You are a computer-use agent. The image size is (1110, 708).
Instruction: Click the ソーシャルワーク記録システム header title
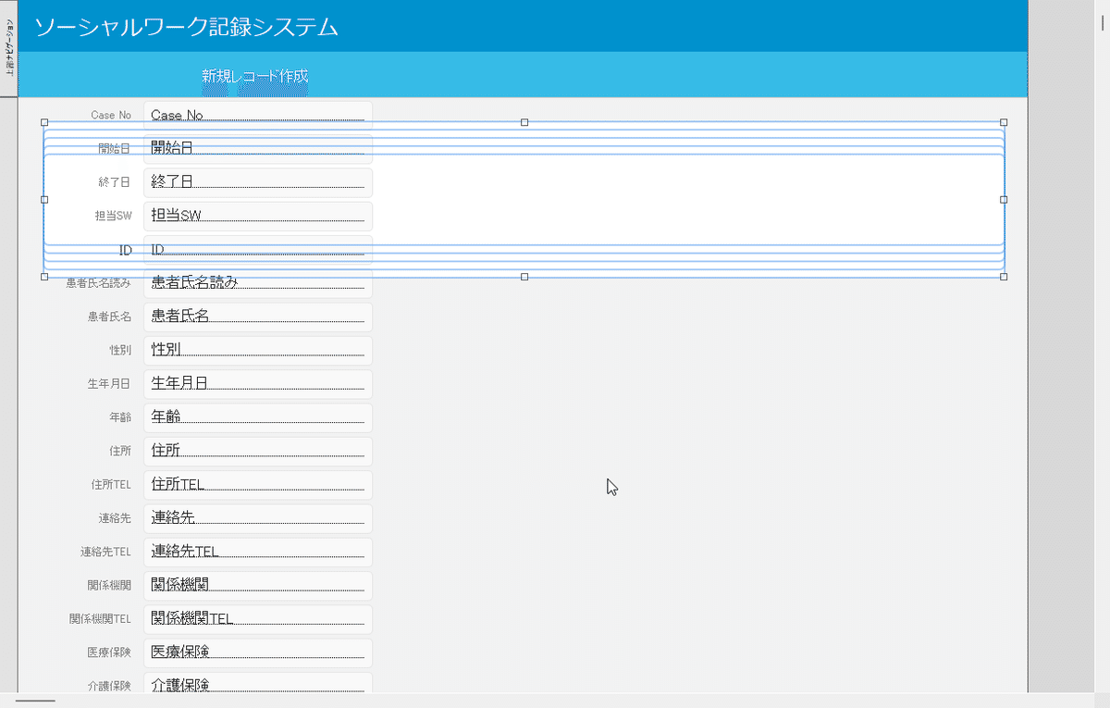click(186, 27)
